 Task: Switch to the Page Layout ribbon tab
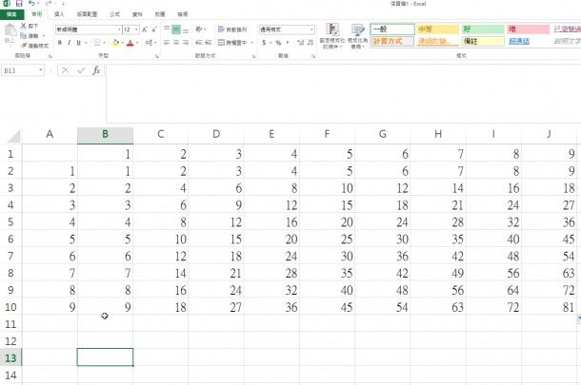[87, 14]
